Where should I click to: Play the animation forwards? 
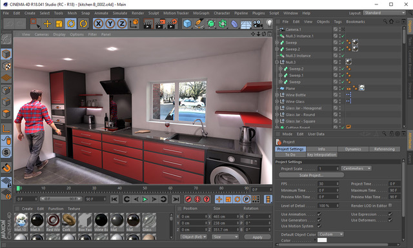point(145,200)
